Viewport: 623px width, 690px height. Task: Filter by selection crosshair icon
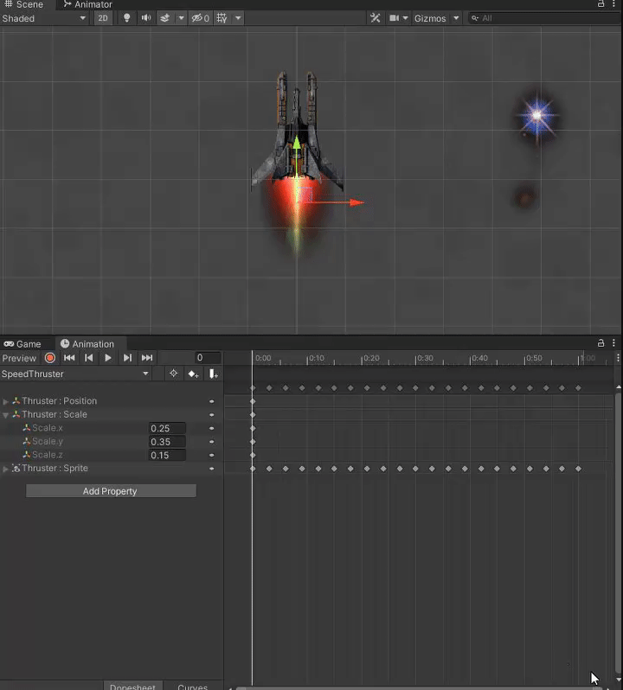[x=173, y=374]
